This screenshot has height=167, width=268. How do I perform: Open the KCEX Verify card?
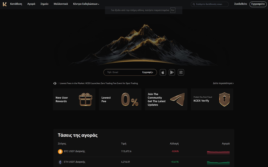(x=212, y=99)
